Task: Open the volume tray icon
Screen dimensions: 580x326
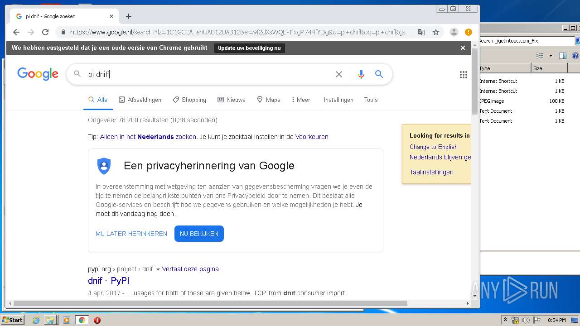Action: tap(526, 320)
